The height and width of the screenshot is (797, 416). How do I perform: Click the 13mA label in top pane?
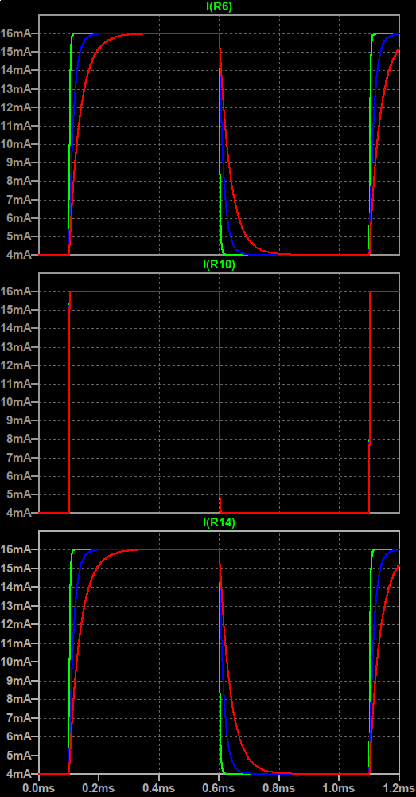tap(17, 89)
